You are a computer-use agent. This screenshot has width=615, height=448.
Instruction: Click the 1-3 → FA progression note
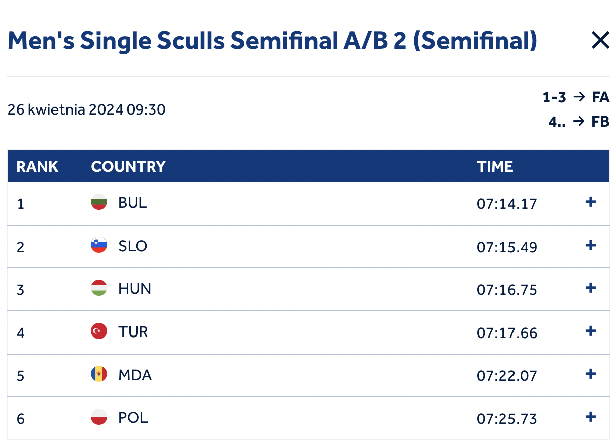point(576,97)
